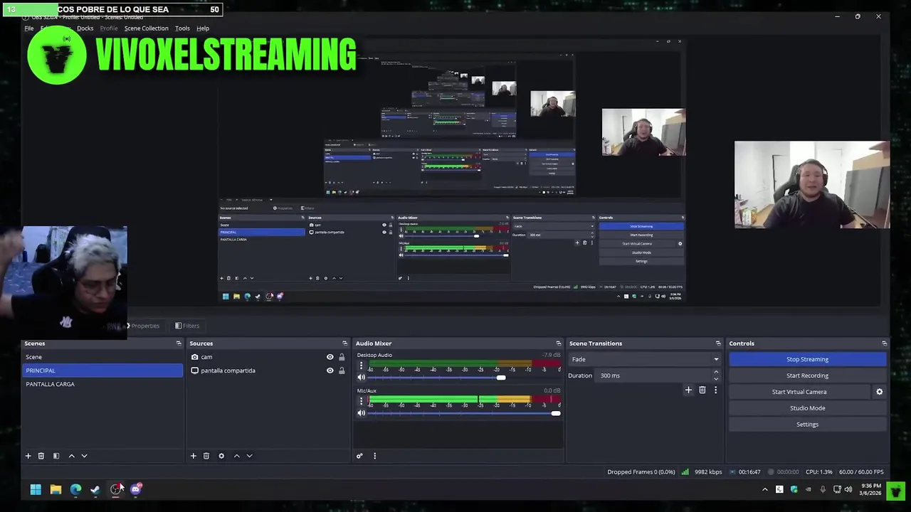Open File menu
The height and width of the screenshot is (512, 911).
point(29,28)
